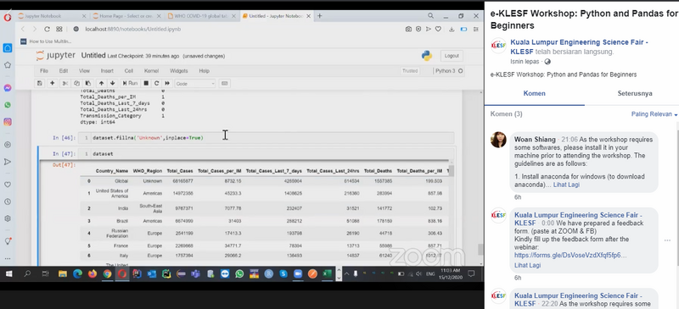Click the Trusted notebook indicator
The image size is (679, 309).
410,71
